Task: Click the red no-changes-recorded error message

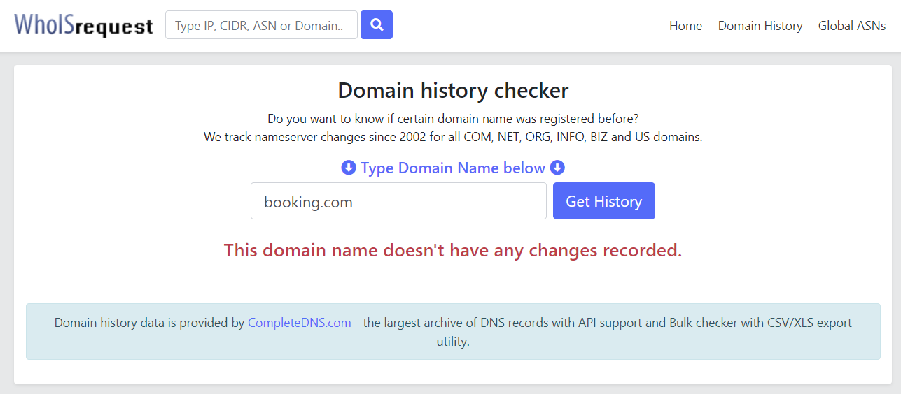Action: click(453, 250)
